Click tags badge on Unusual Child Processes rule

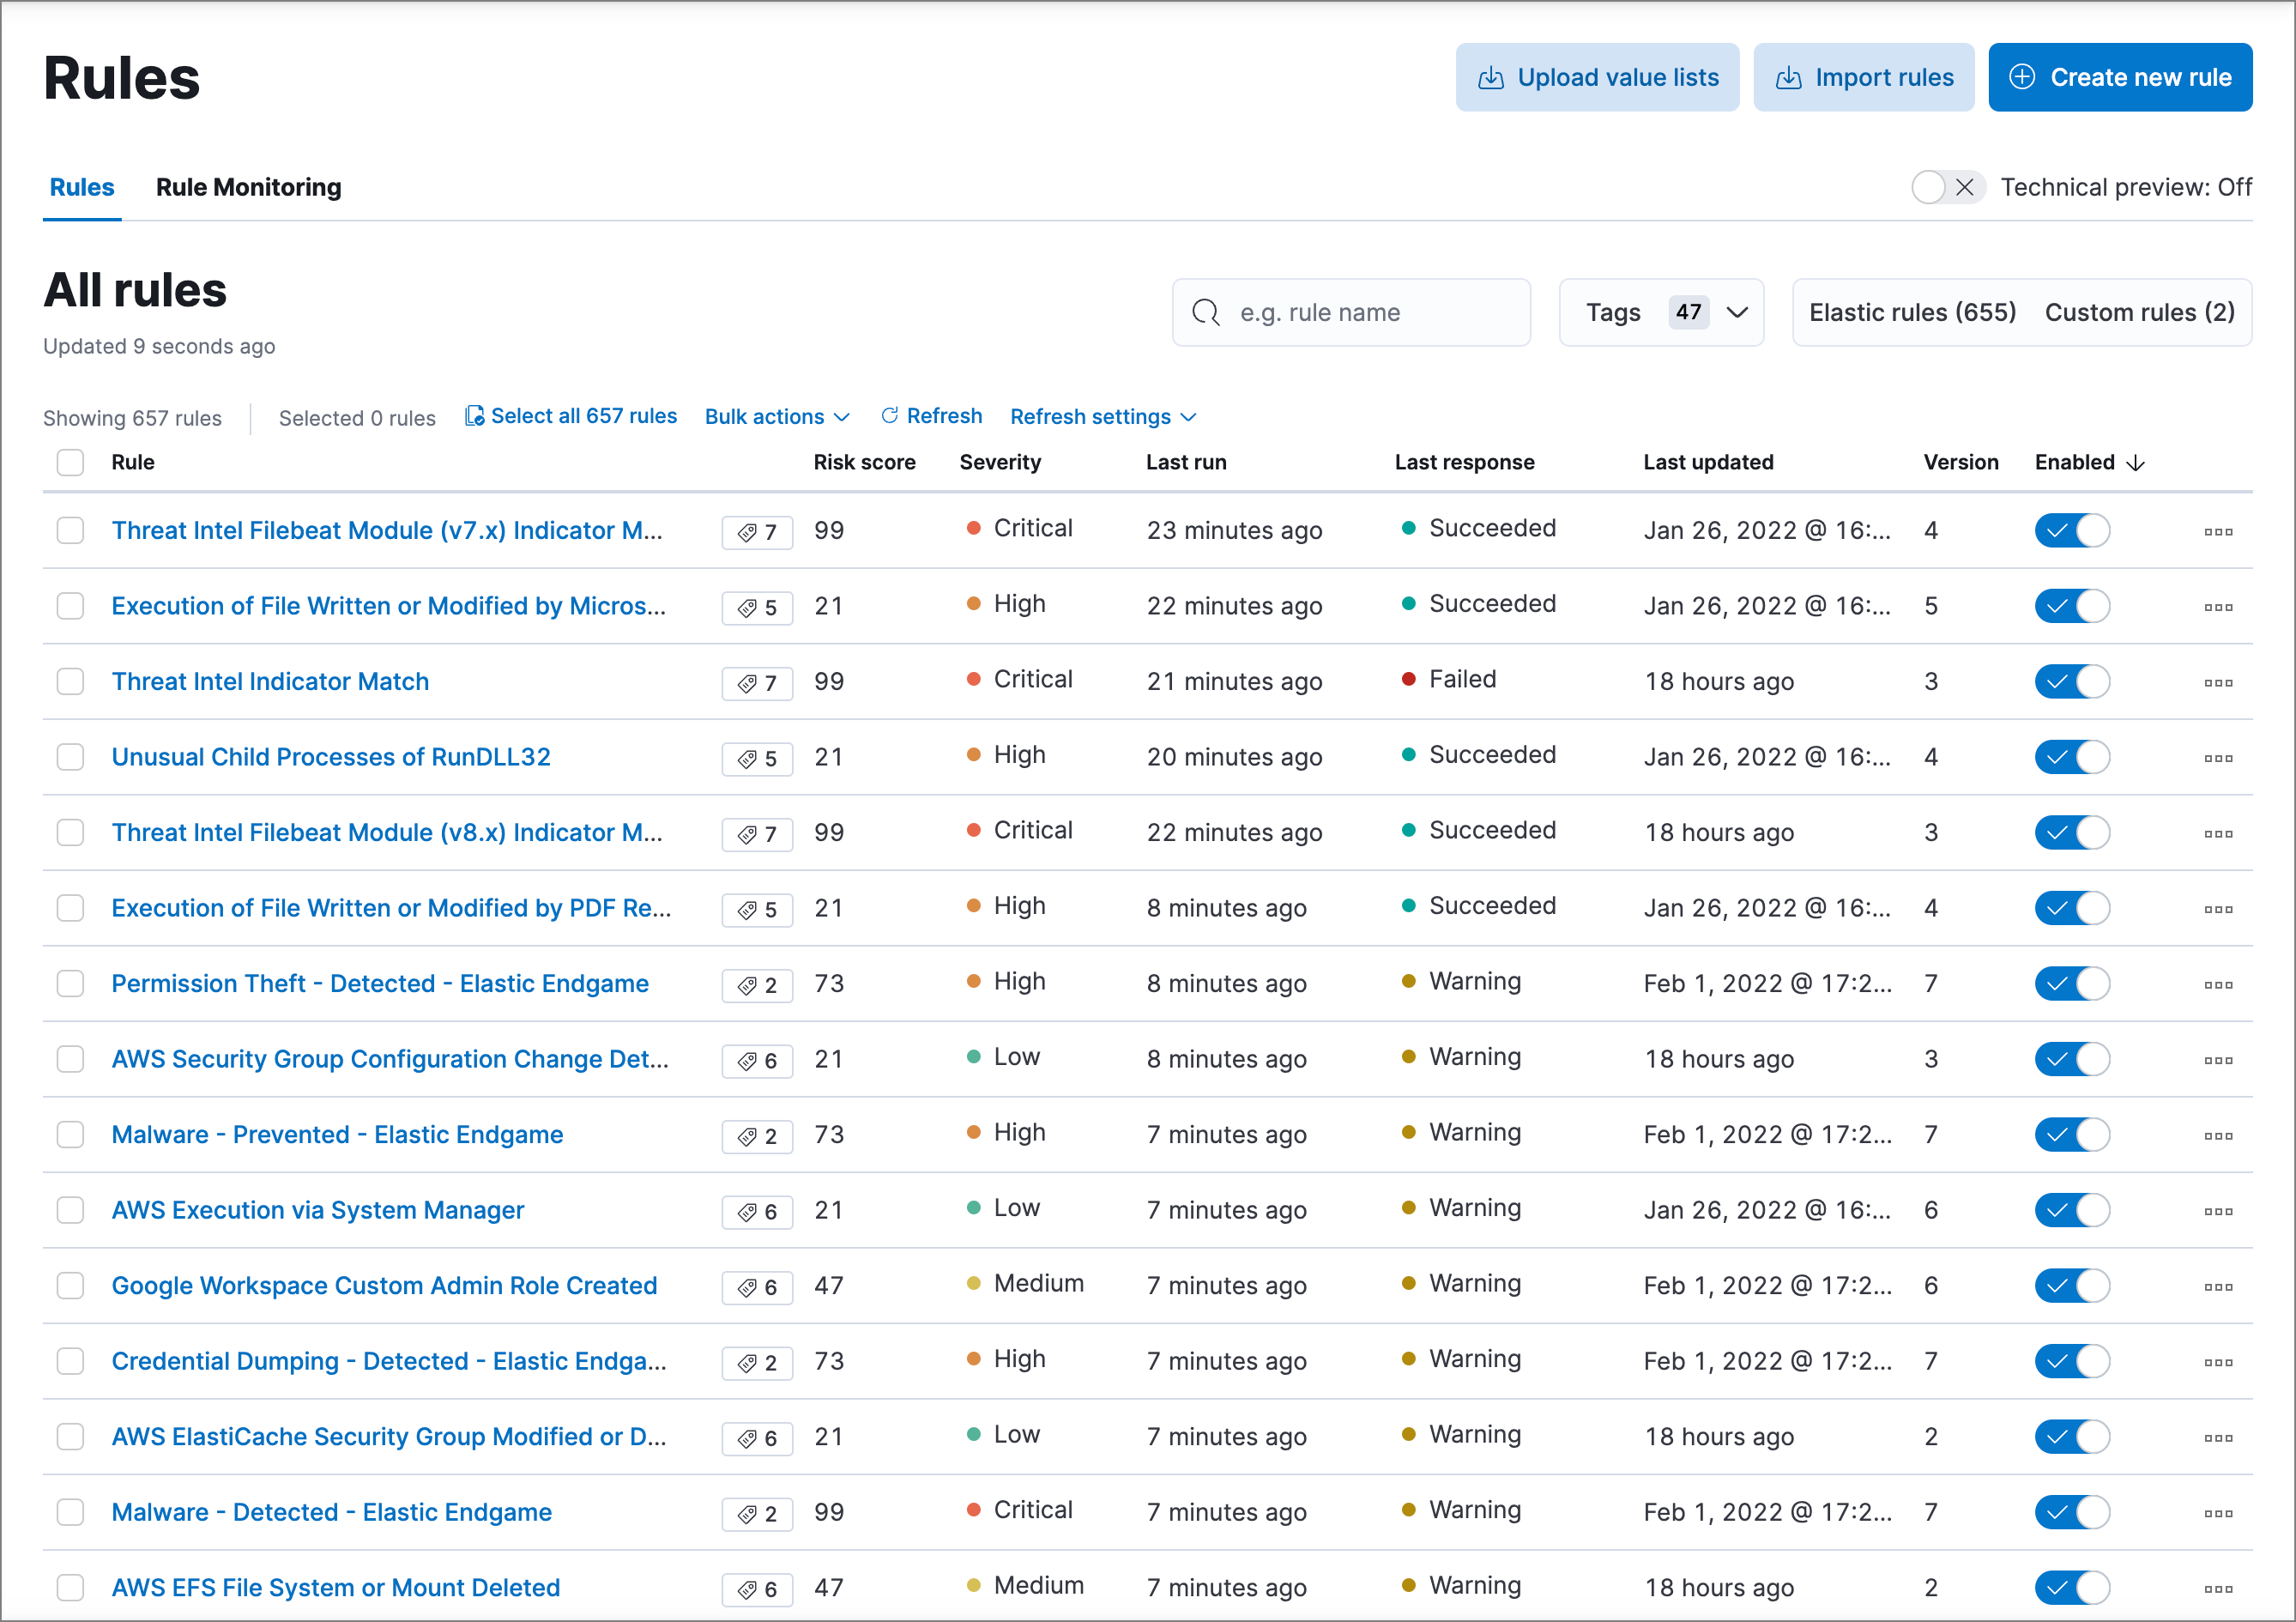pos(757,758)
